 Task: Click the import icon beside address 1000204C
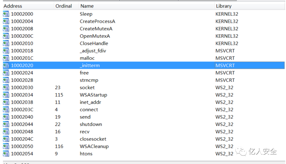point(6,139)
